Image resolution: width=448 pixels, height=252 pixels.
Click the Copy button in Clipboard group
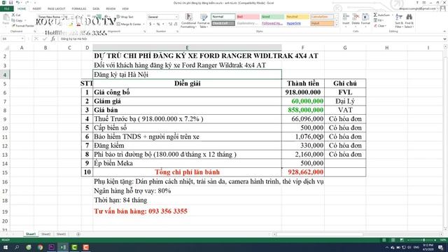click(17, 20)
